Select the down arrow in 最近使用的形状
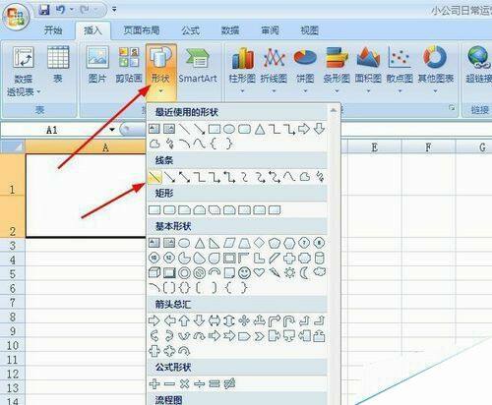Viewport: 492px width, 405px height. (x=319, y=129)
